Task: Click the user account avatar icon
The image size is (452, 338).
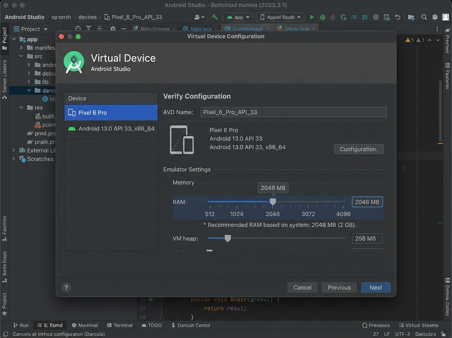Action: click(x=445, y=17)
